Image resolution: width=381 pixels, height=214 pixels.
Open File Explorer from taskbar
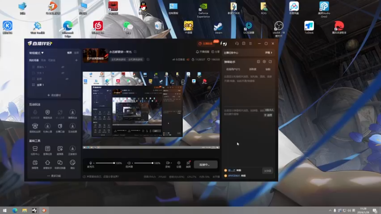25,210
